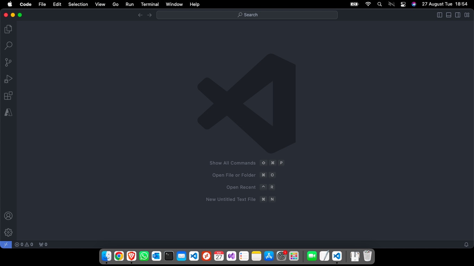Open the Accounts menu icon
Screen dimensions: 474x266
tap(8, 216)
